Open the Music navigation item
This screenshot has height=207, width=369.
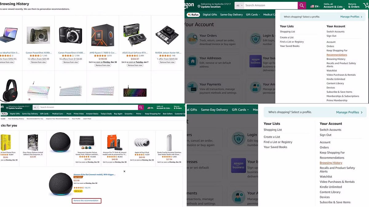[69, 114]
